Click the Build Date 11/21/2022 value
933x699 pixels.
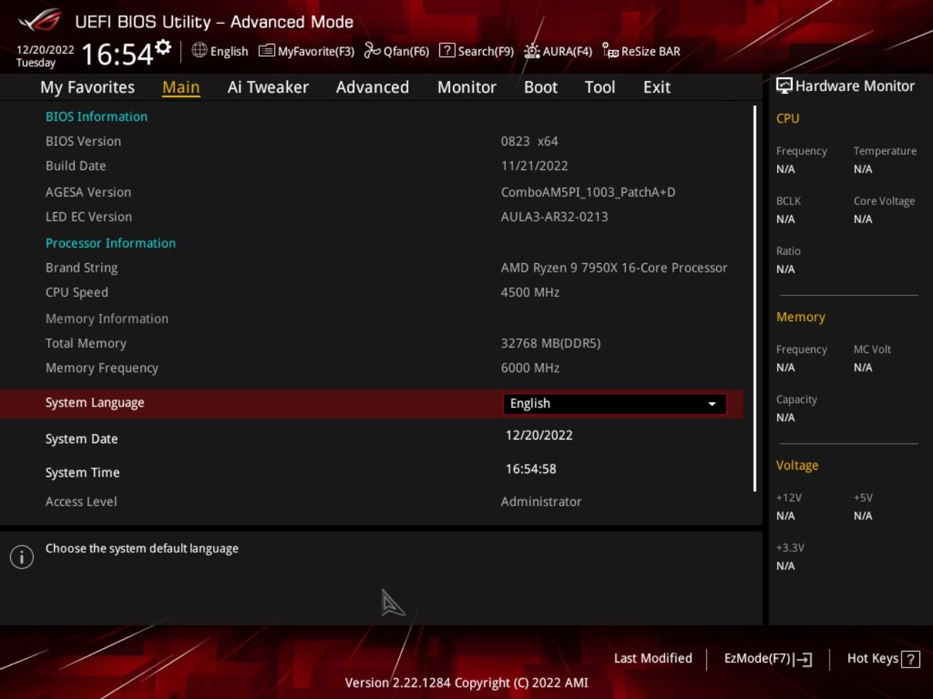click(535, 166)
